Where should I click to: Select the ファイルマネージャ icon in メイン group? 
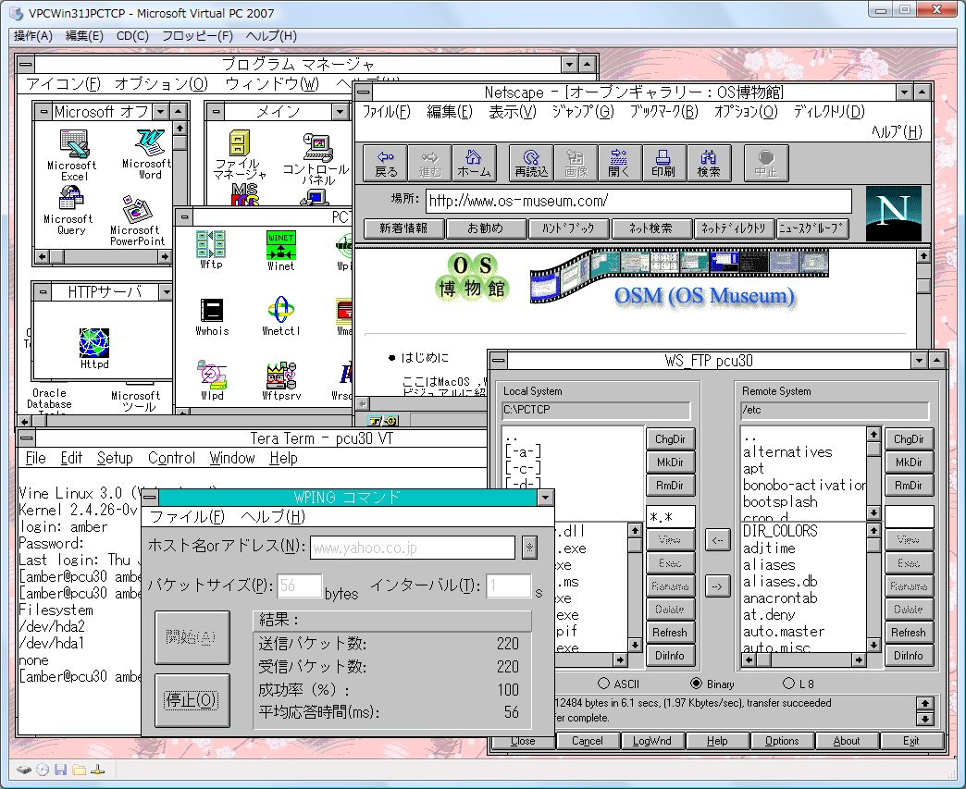(x=240, y=154)
